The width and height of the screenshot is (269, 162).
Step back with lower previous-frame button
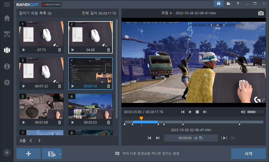coord(149,138)
